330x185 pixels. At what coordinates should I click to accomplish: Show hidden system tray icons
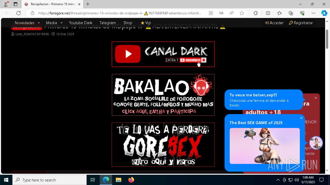click(278, 180)
